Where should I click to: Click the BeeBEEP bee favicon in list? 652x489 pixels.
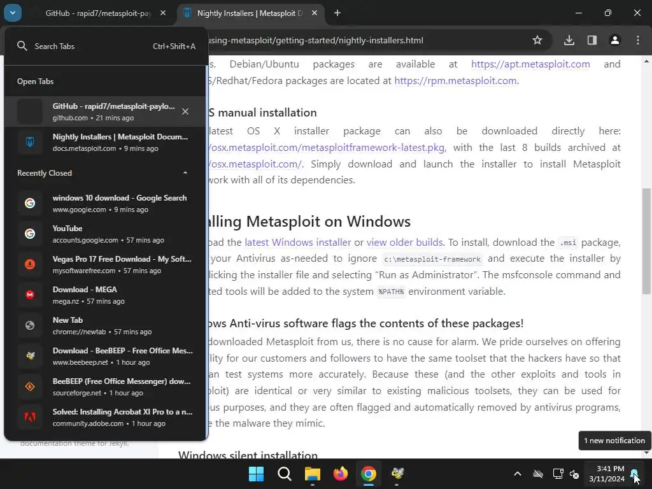point(30,356)
